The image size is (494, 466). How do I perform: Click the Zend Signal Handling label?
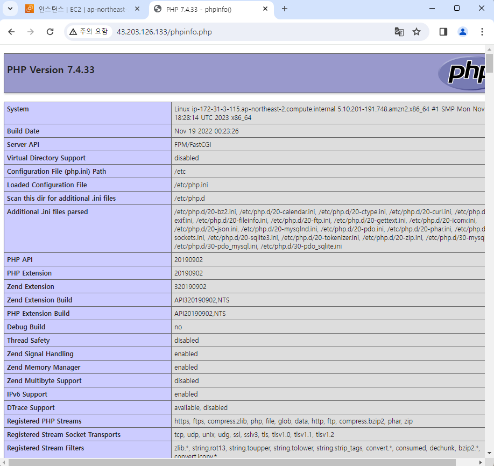pos(40,354)
